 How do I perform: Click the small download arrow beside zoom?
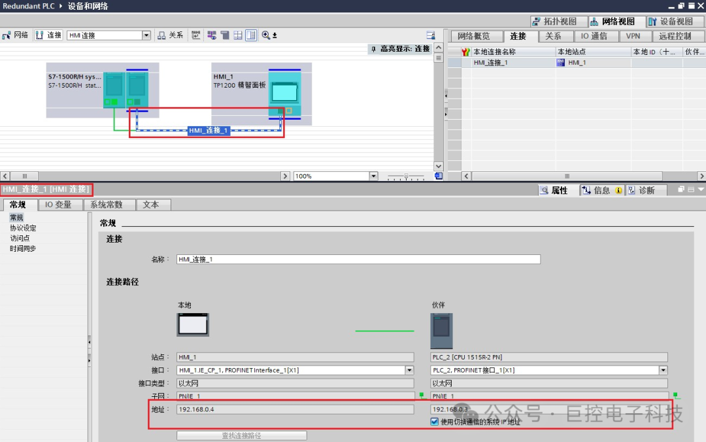click(x=275, y=35)
